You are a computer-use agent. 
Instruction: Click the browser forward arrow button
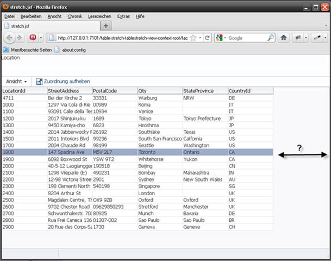pos(20,38)
